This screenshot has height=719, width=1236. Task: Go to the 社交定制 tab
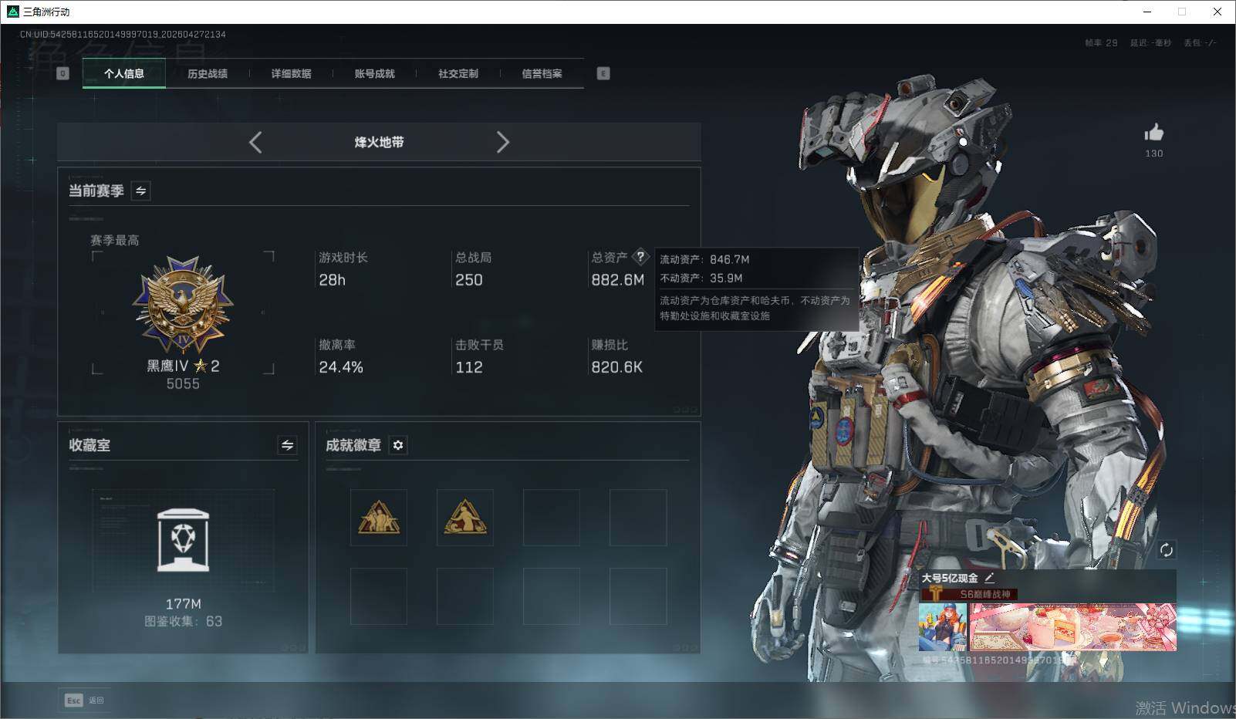click(458, 73)
